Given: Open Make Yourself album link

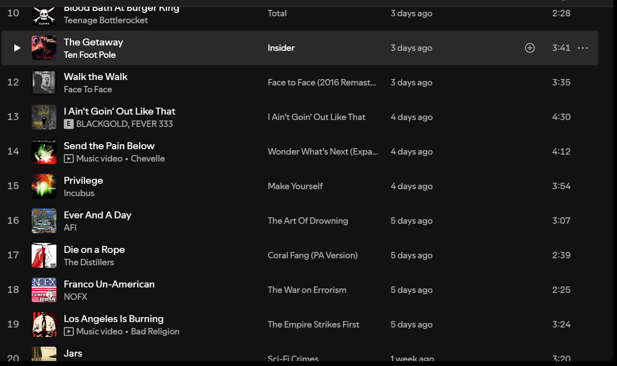Looking at the screenshot, I should 295,186.
